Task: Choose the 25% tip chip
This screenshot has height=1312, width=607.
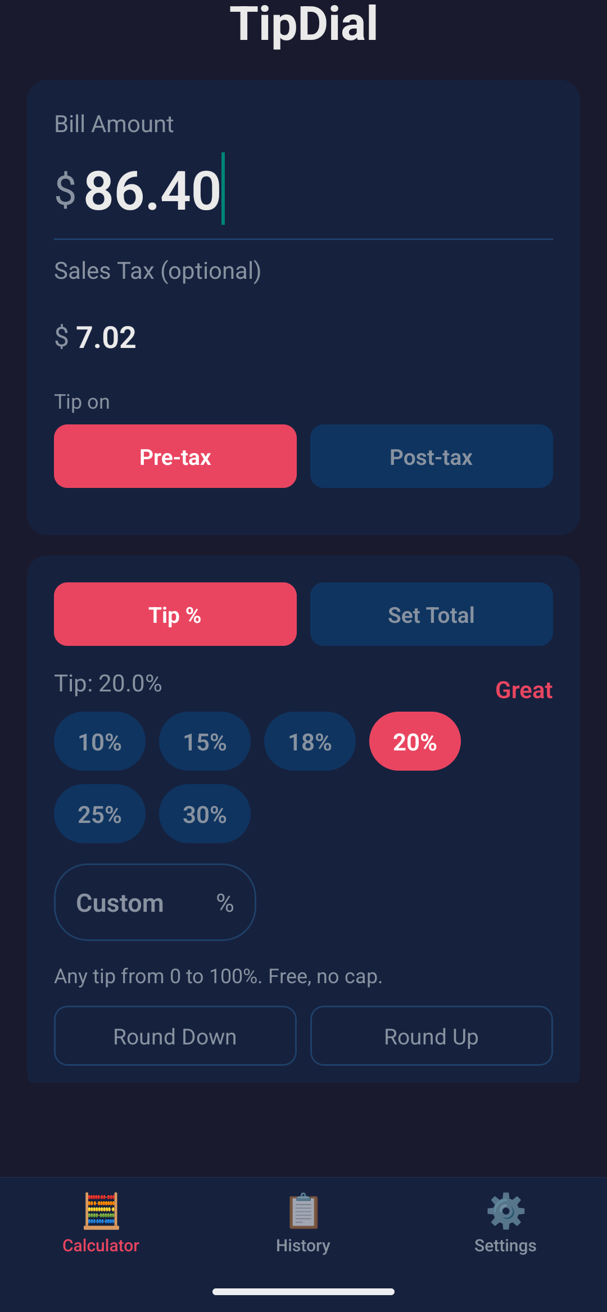Action: coord(100,814)
